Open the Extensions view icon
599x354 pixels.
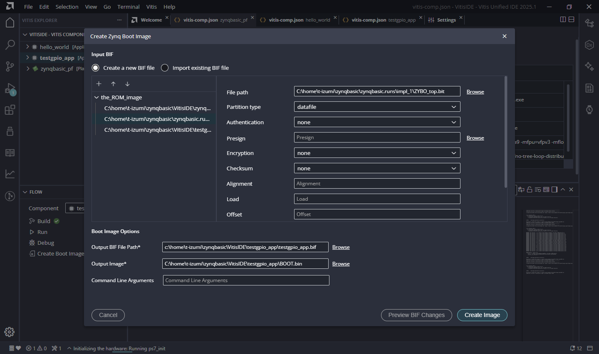click(x=10, y=110)
